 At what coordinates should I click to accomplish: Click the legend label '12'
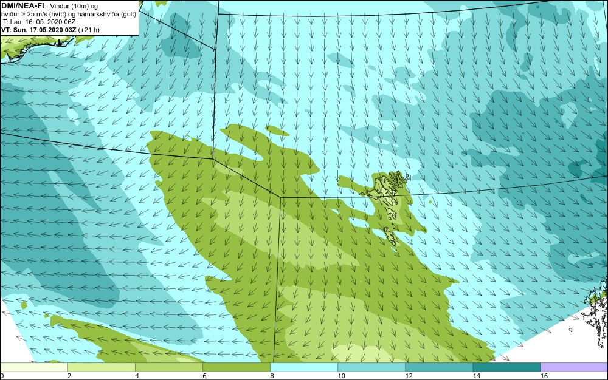tap(409, 376)
